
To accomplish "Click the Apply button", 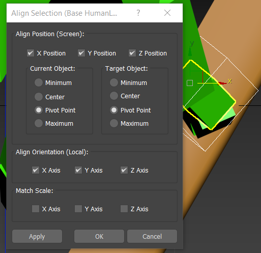I will coord(37,236).
